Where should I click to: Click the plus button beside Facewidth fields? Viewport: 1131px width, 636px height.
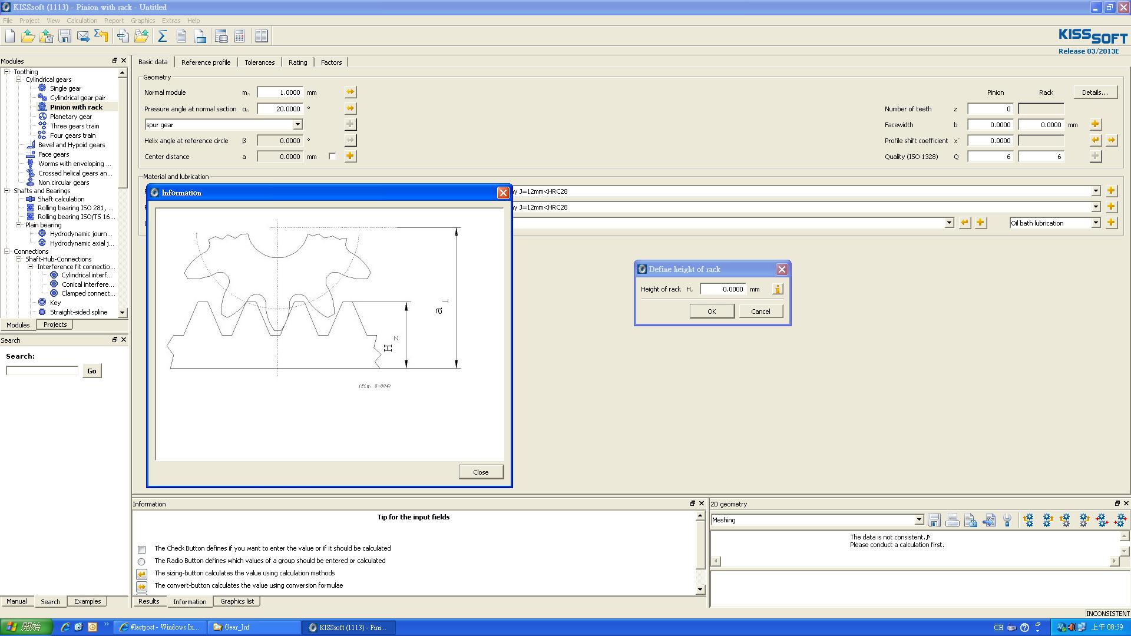1095,124
